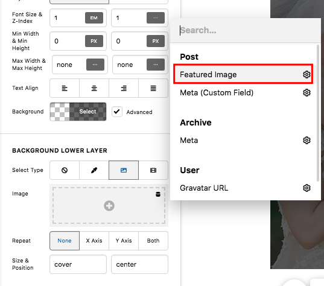Choose the color picker background type

pyautogui.click(x=94, y=170)
